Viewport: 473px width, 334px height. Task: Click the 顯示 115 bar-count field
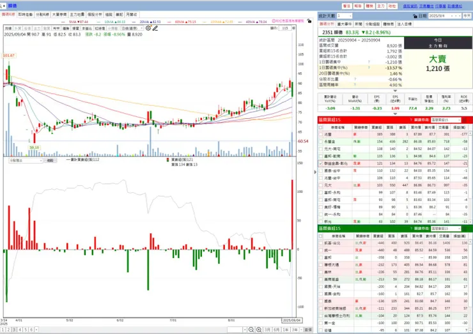pos(285,28)
